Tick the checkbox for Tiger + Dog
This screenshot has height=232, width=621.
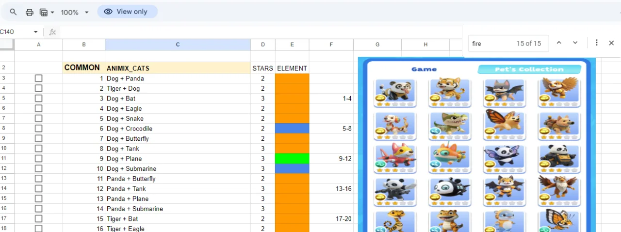pyautogui.click(x=39, y=88)
